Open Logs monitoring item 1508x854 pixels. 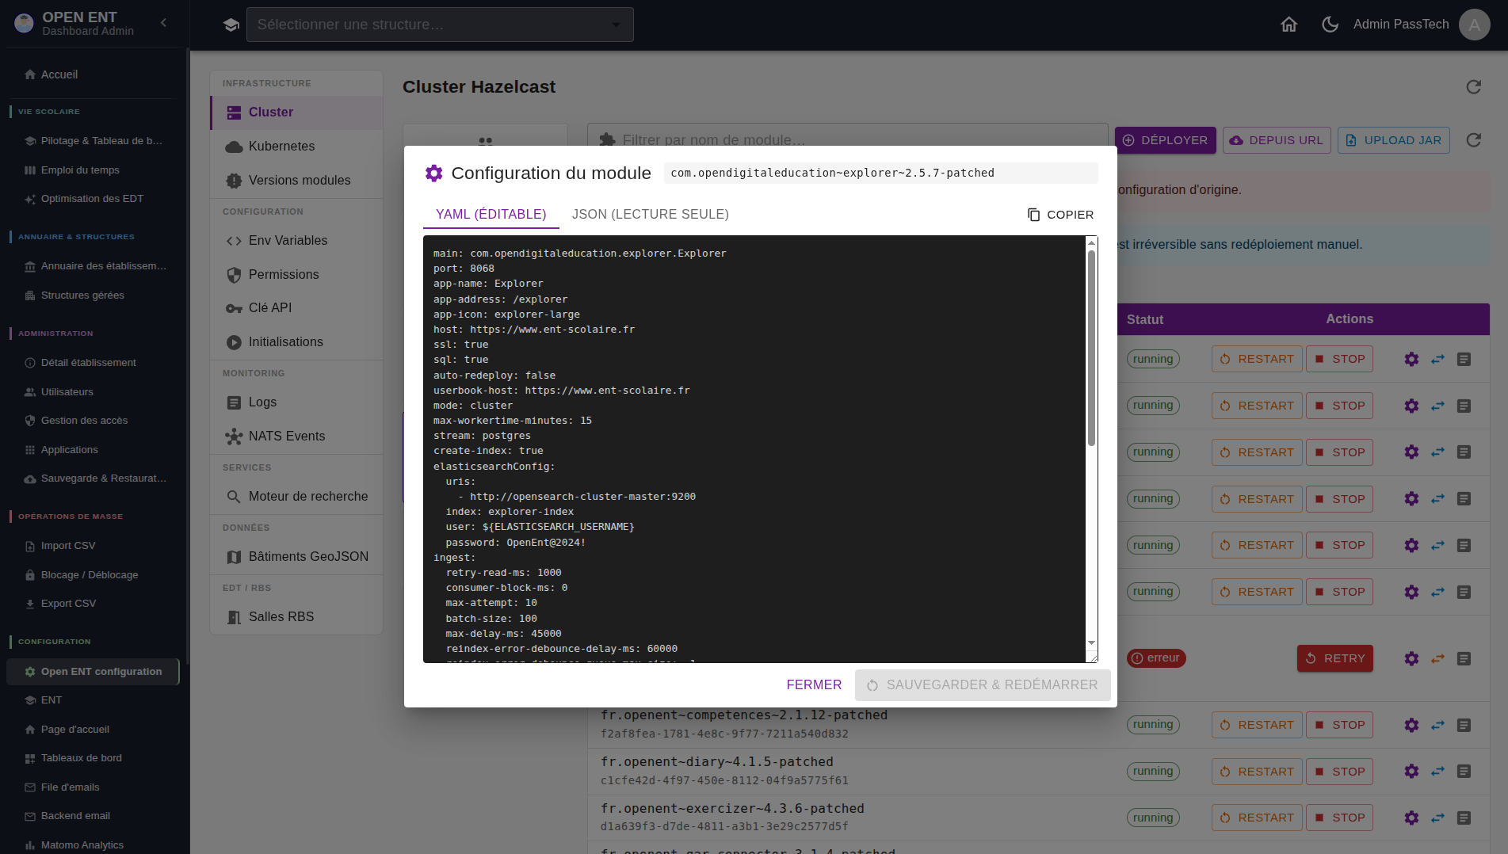296,402
